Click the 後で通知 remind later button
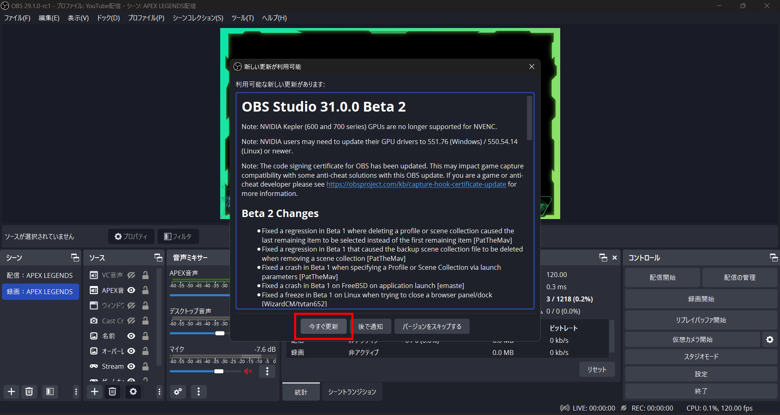This screenshot has height=415, width=780. (x=370, y=326)
